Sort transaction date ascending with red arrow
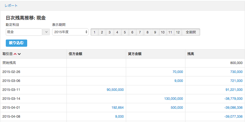 (x=15, y=54)
